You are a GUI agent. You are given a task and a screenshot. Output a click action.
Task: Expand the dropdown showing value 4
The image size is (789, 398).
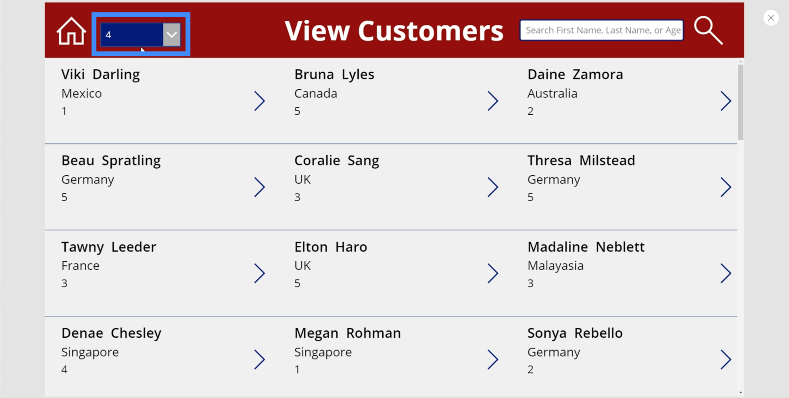click(x=171, y=35)
